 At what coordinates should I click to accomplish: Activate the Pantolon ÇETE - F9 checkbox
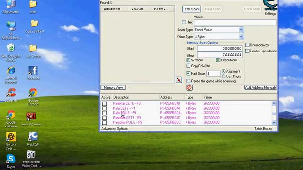tap(104, 118)
